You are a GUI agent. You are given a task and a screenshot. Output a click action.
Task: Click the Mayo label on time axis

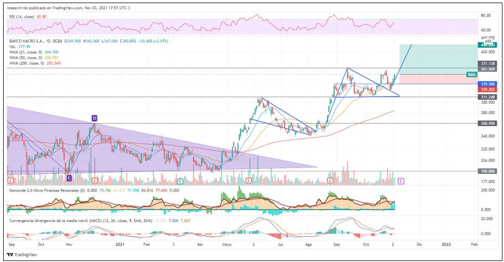pyautogui.click(x=227, y=244)
